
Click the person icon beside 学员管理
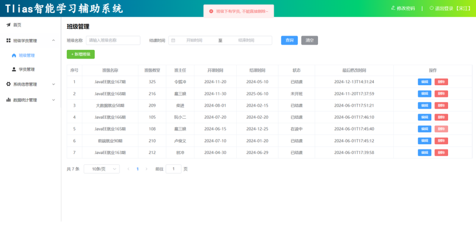14,69
